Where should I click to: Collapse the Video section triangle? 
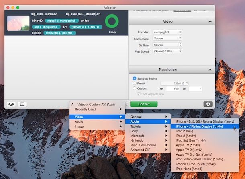click(x=210, y=21)
